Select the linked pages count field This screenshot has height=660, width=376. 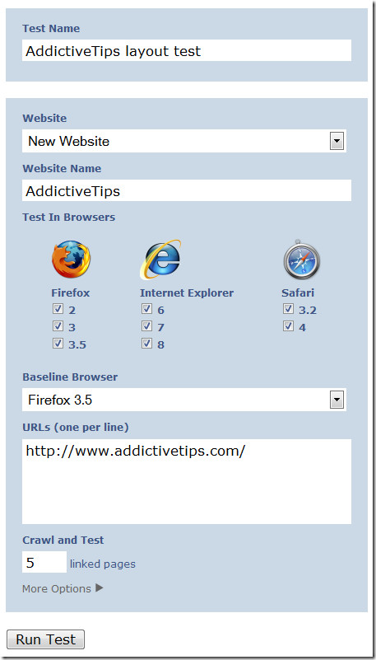coord(44,562)
